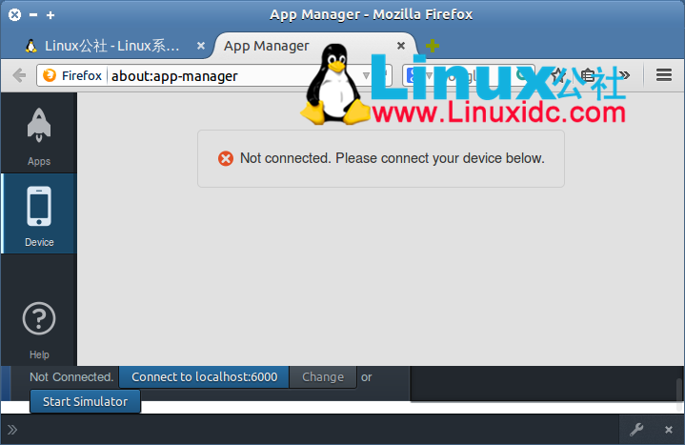Click the developer toolbar command prompt chevrons
Viewport: 685px width, 445px height.
pyautogui.click(x=12, y=430)
